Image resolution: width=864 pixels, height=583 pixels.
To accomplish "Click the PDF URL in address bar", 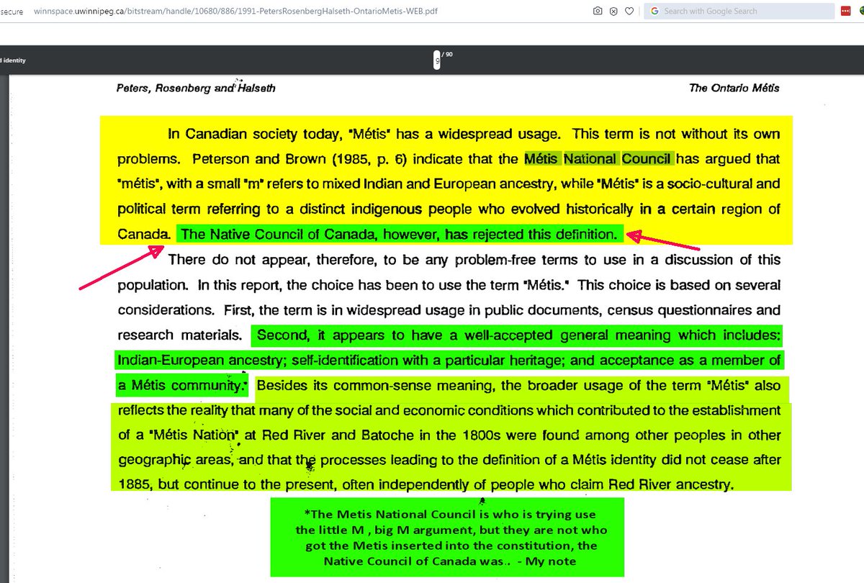I will coord(235,12).
